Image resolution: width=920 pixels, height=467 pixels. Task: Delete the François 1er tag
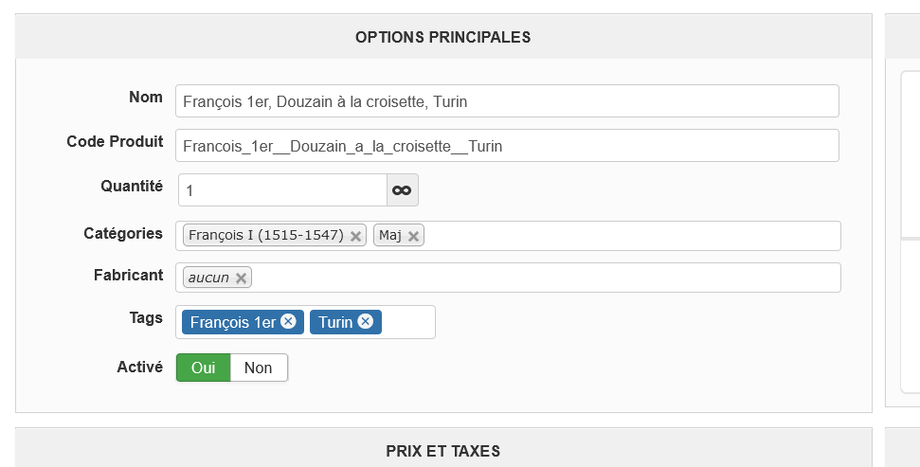pyautogui.click(x=289, y=322)
